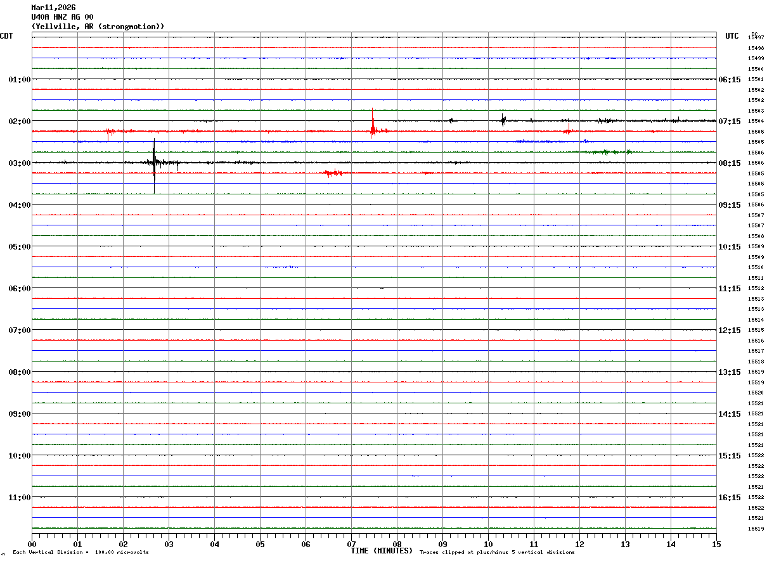
Task: Click the Traces clipped at plus/minus footnote
Action: click(x=497, y=553)
